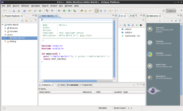The height and width of the screenshot is (111, 183).
Task: Switch to the Tasks tab
Action: point(61,85)
